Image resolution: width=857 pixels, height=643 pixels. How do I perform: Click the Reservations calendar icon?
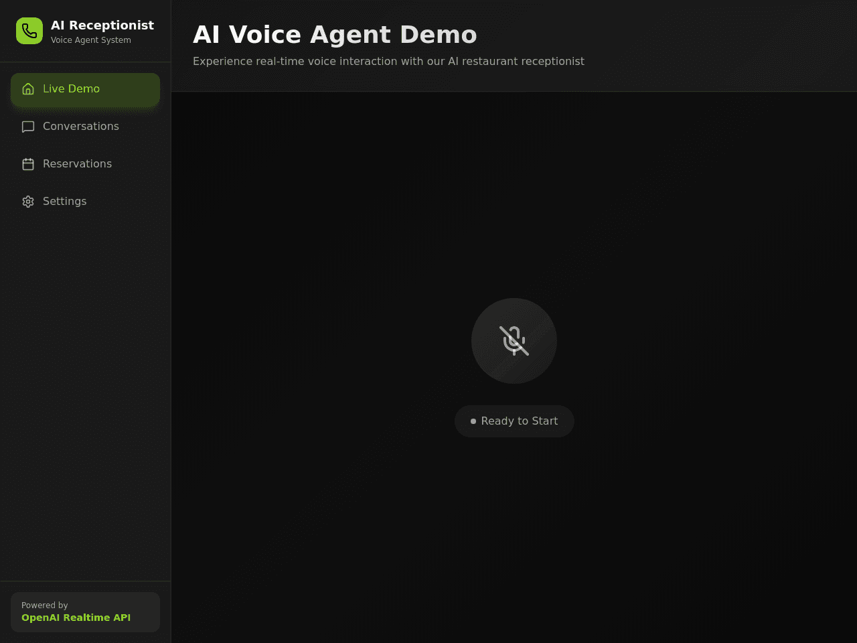tap(28, 164)
